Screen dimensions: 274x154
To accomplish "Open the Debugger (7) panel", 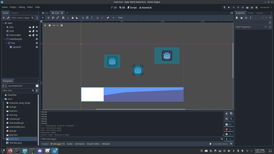I will pyautogui.click(x=58, y=144).
